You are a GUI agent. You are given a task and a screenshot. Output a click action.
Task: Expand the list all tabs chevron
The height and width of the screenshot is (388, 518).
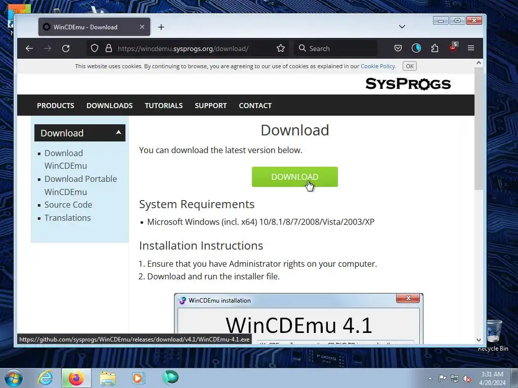pos(402,27)
